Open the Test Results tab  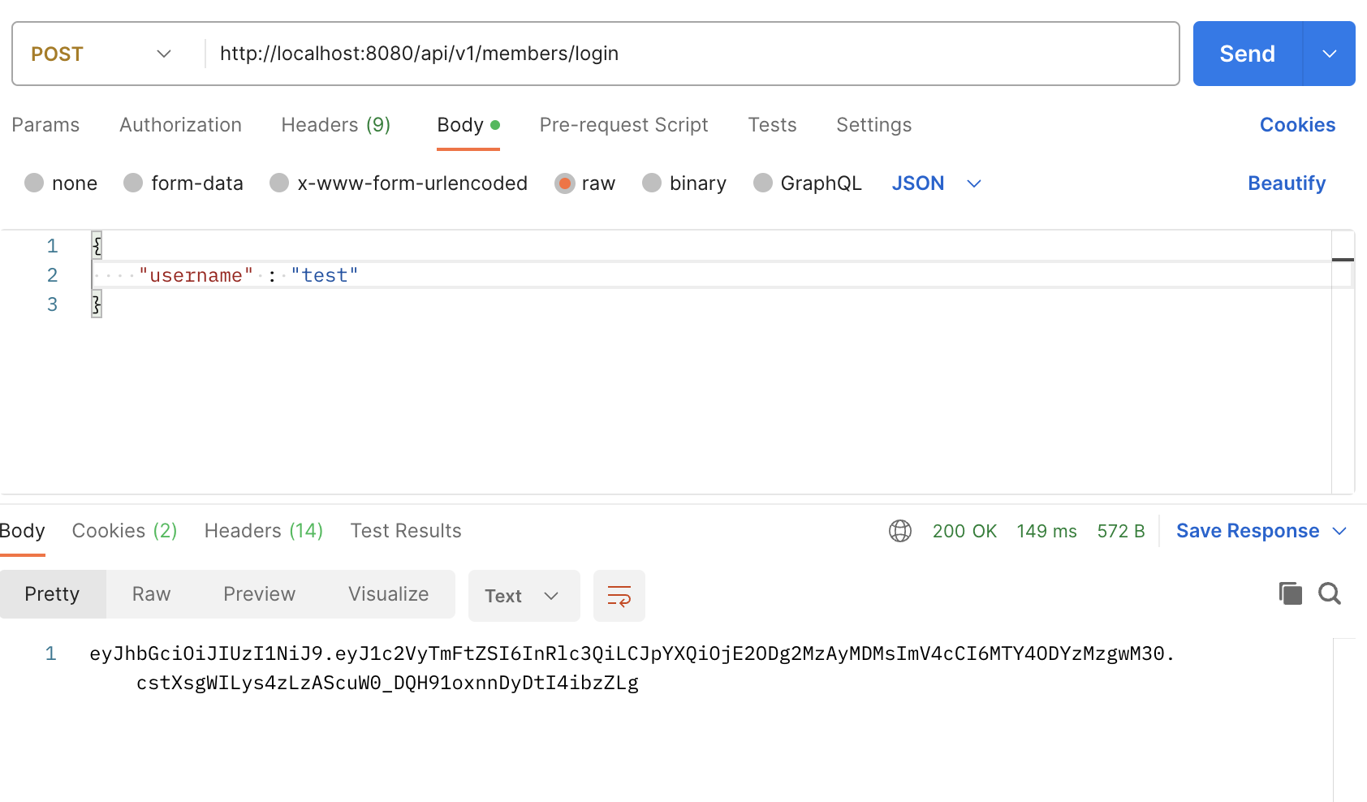point(406,531)
